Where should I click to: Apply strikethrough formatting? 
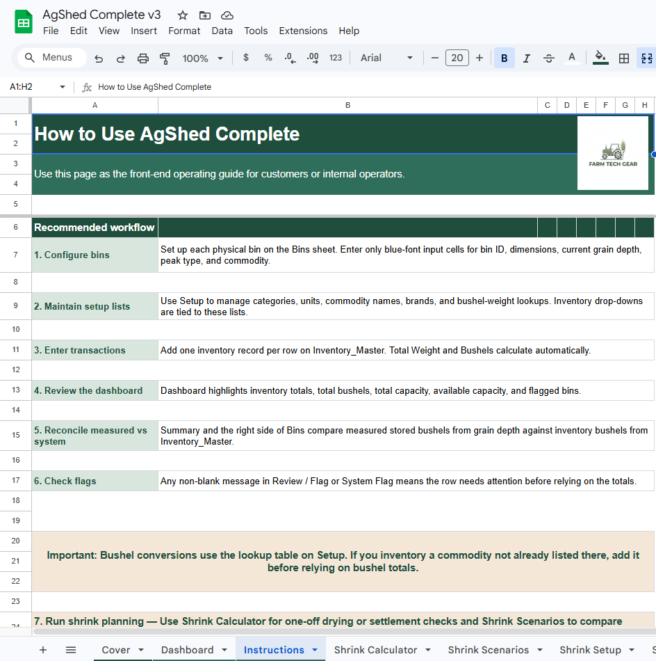[548, 58]
